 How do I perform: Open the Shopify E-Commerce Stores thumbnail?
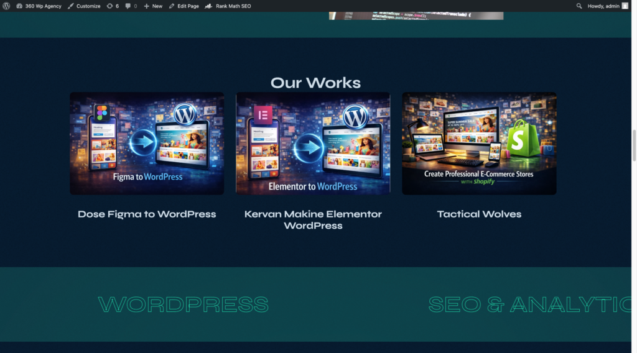pos(480,143)
